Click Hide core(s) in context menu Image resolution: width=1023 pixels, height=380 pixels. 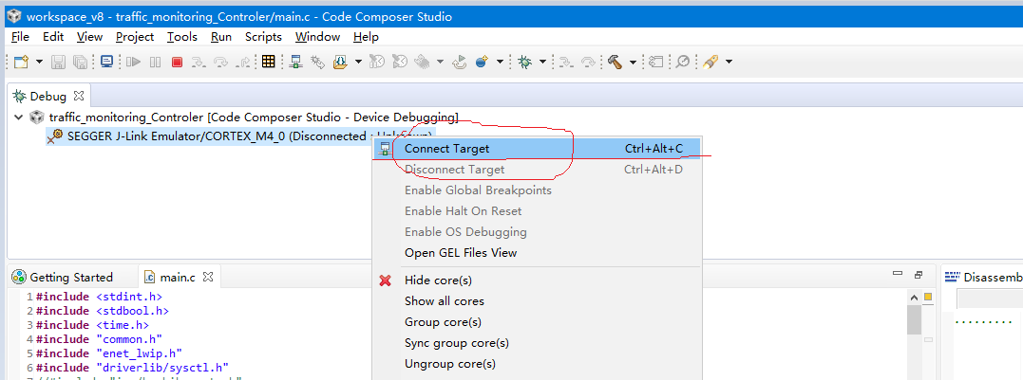438,280
